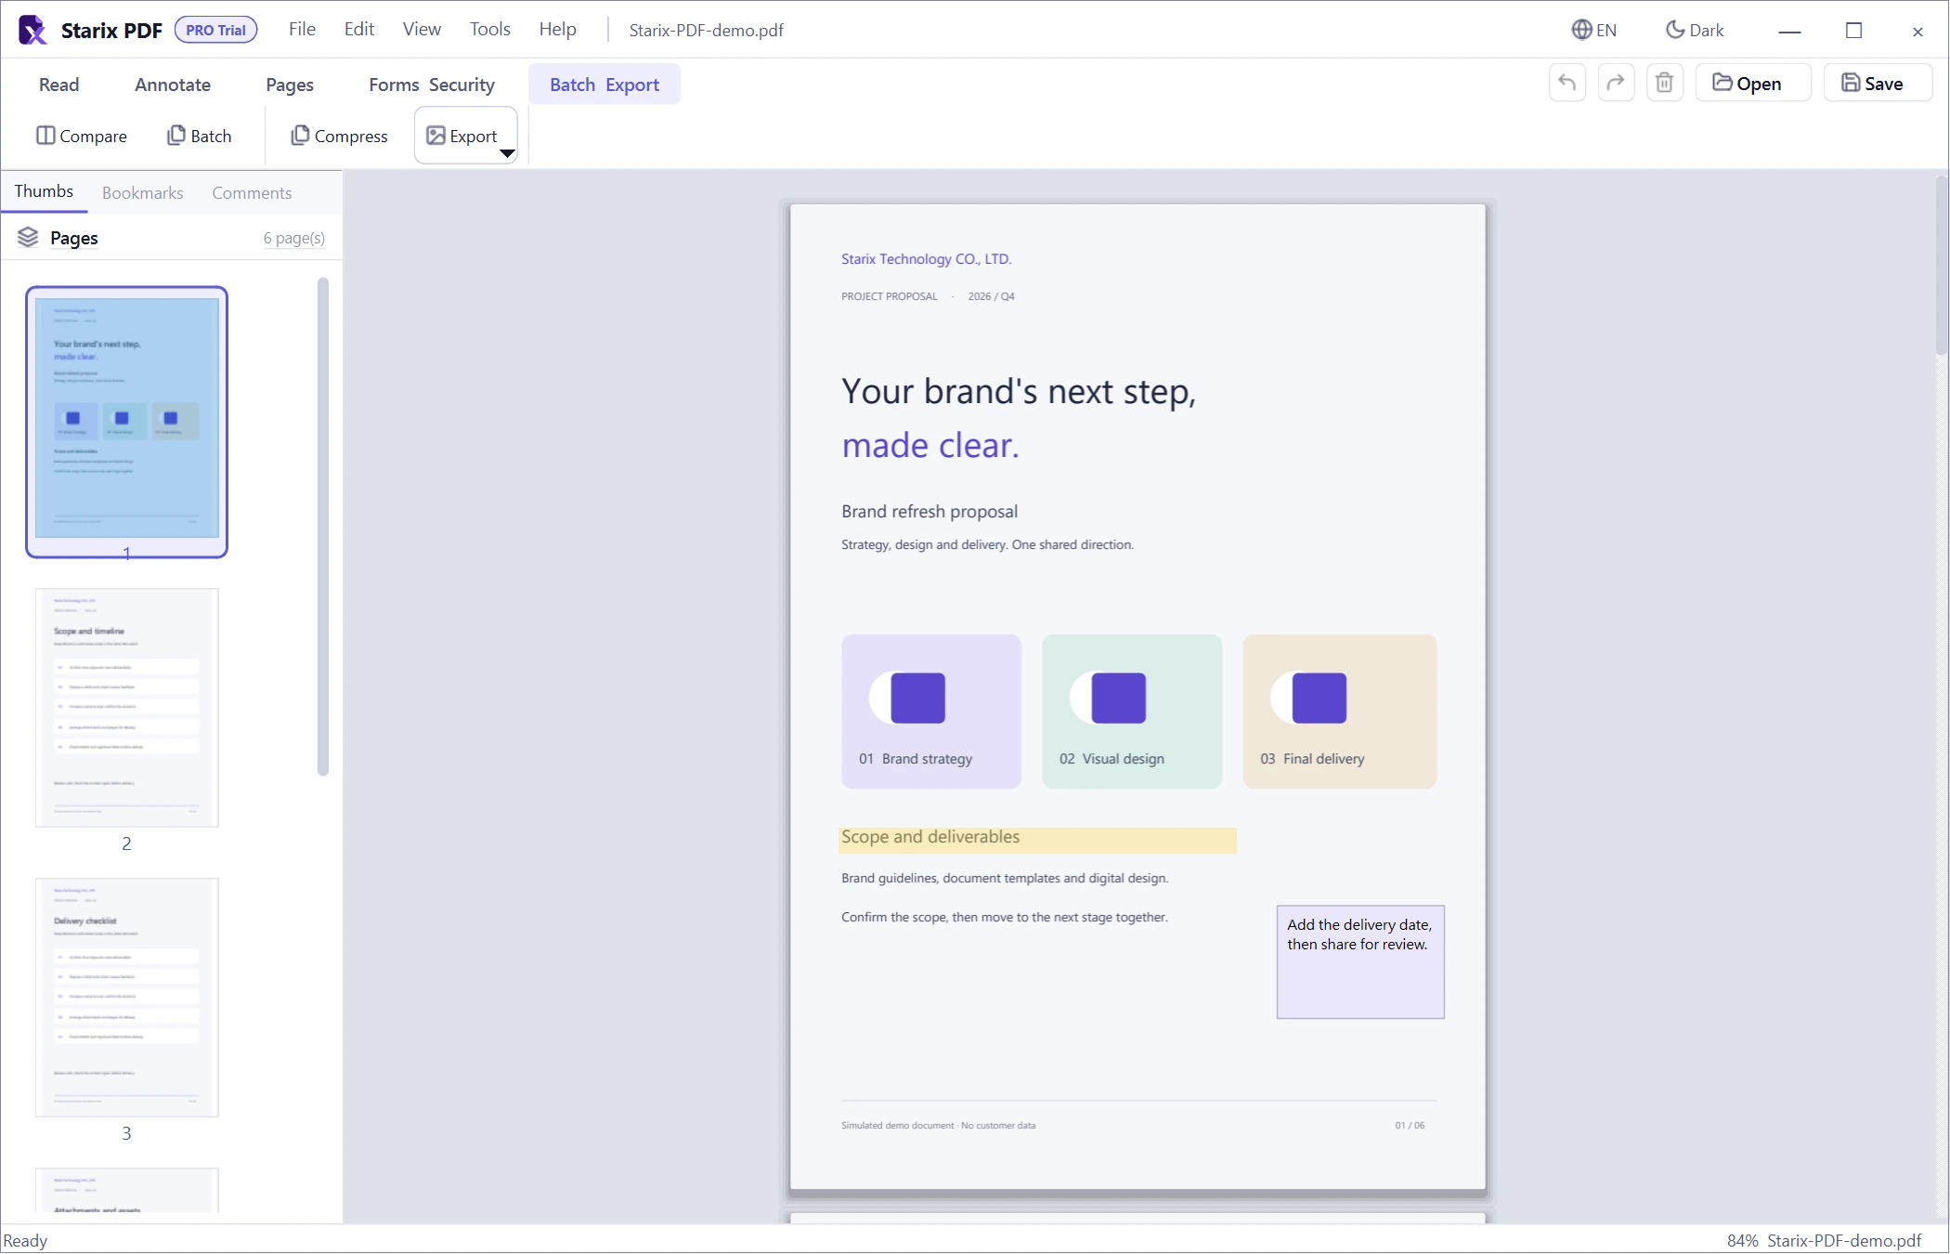Switch to the Forms Security tab
This screenshot has width=1950, height=1254.
click(x=432, y=85)
